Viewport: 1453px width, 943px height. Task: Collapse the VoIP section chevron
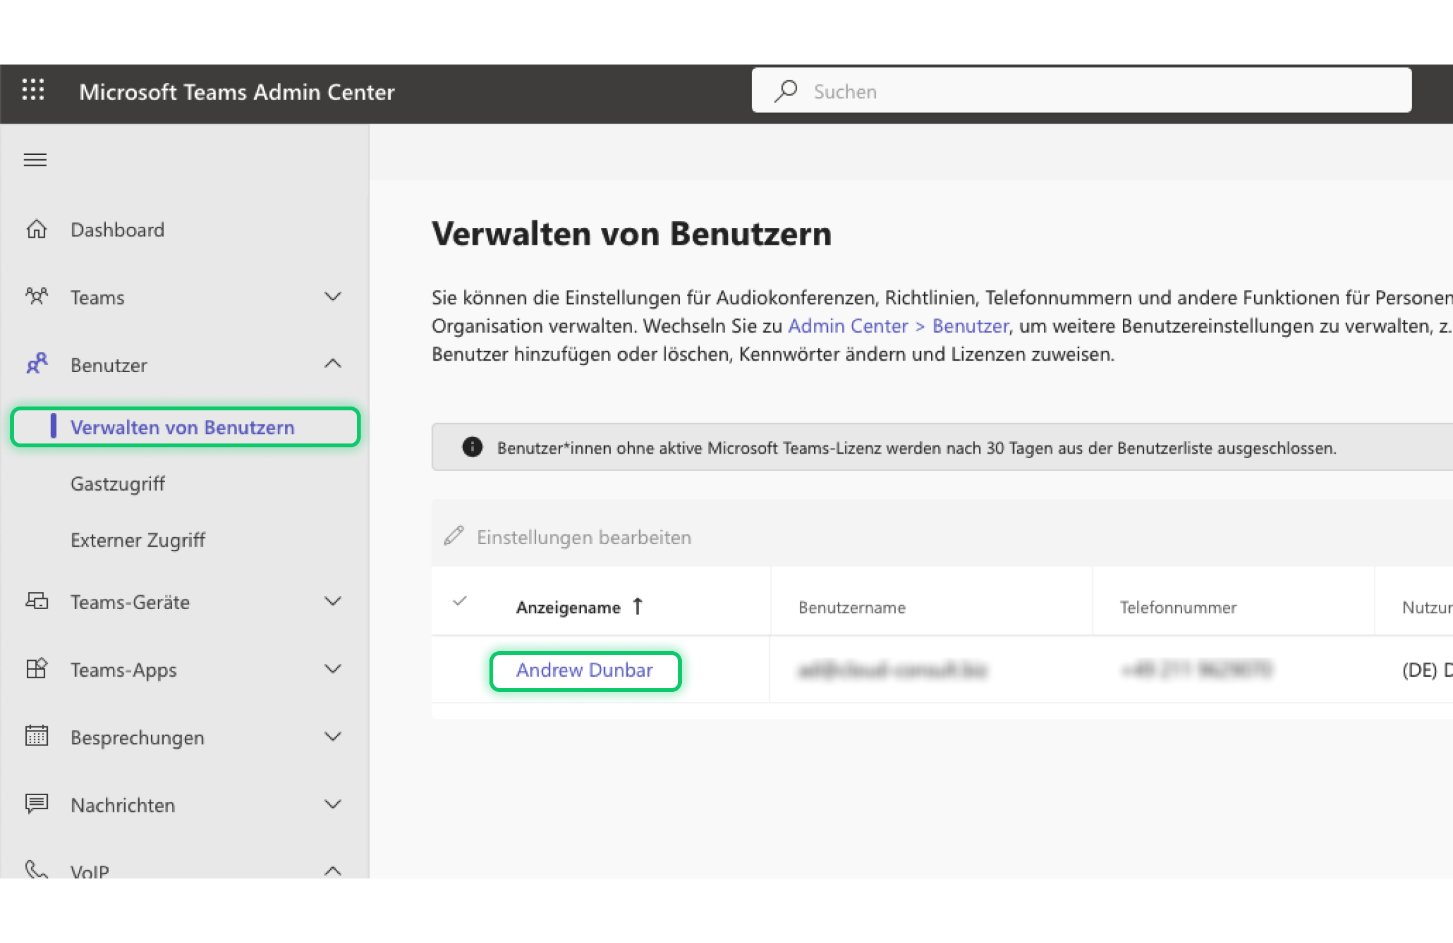pyautogui.click(x=333, y=870)
